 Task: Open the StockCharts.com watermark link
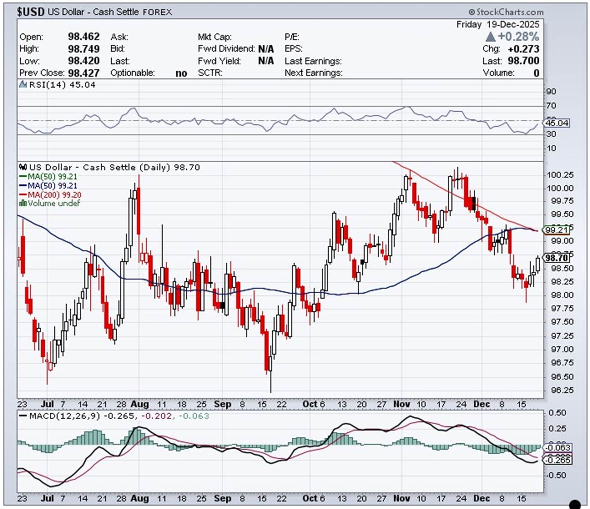(x=506, y=12)
